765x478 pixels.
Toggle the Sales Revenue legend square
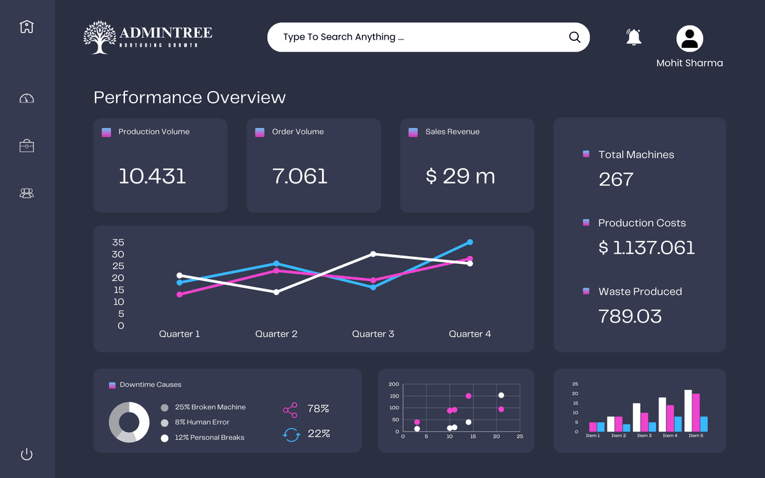(x=413, y=131)
